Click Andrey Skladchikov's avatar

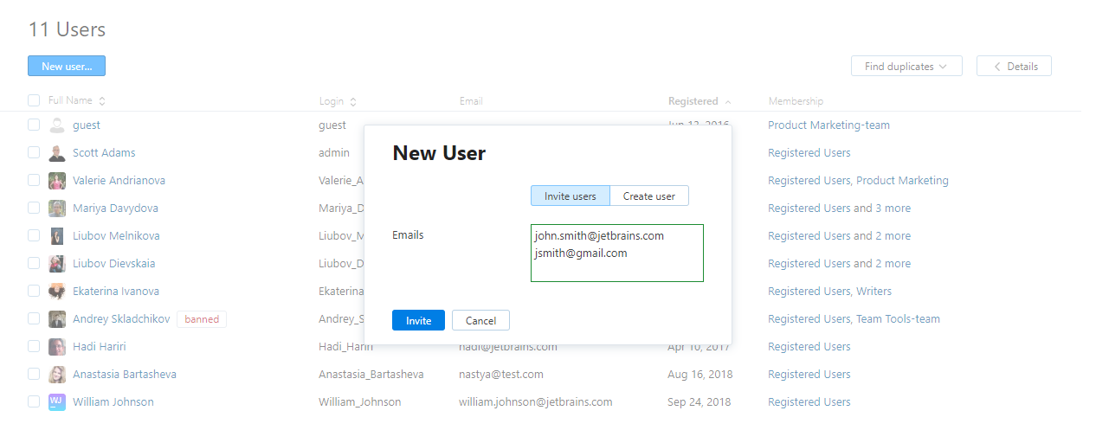point(57,319)
